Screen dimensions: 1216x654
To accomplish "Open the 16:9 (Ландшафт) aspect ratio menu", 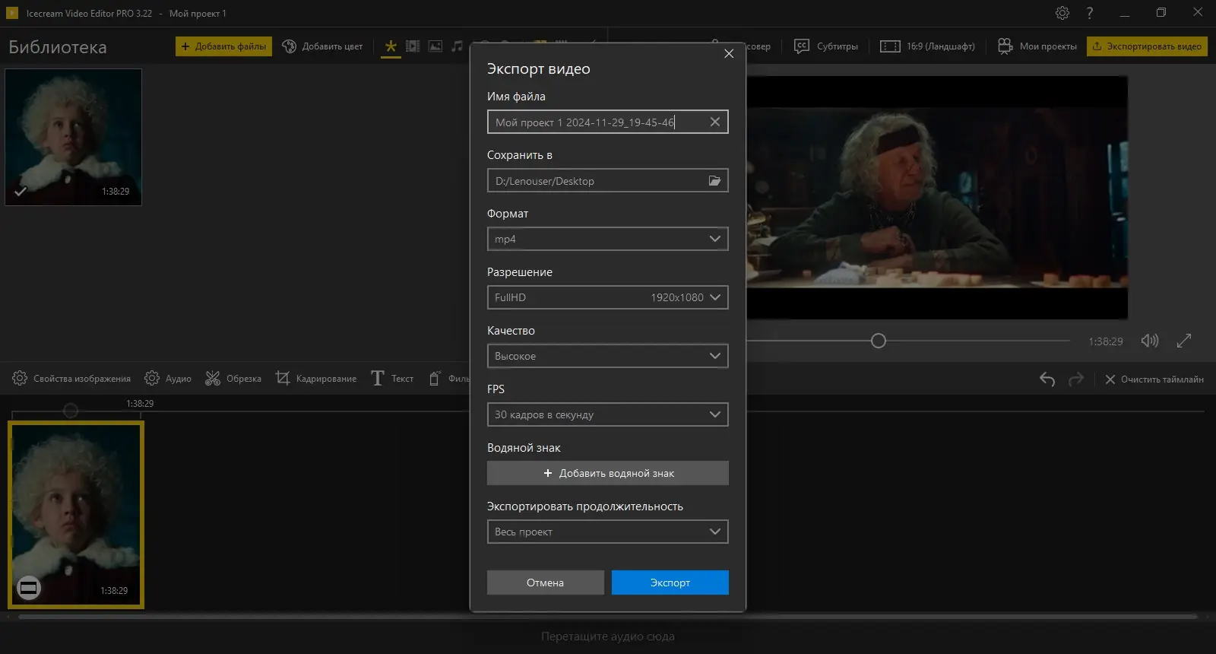I will [x=927, y=46].
